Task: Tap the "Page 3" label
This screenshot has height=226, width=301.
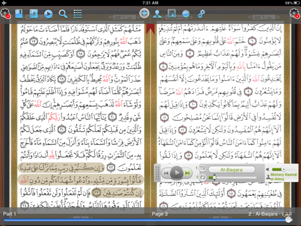Action: 160,214
